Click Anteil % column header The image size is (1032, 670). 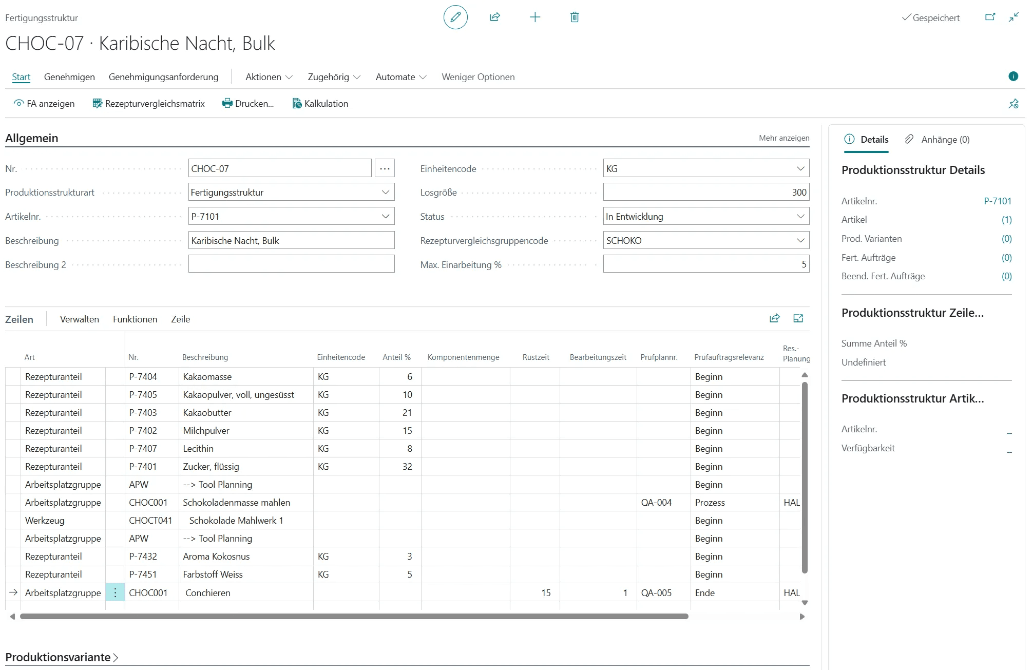click(x=396, y=357)
